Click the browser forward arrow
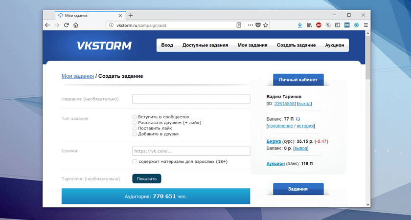This screenshot has height=220, width=411. [x=57, y=25]
